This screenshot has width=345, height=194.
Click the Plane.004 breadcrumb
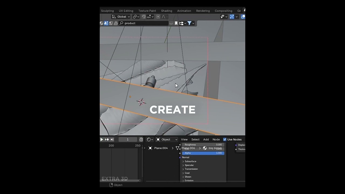pyautogui.click(x=161, y=148)
